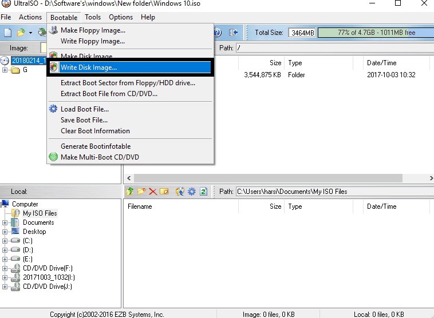Click the horizontal scrollbar left arrow
The height and width of the screenshot is (318, 434).
(x=129, y=178)
